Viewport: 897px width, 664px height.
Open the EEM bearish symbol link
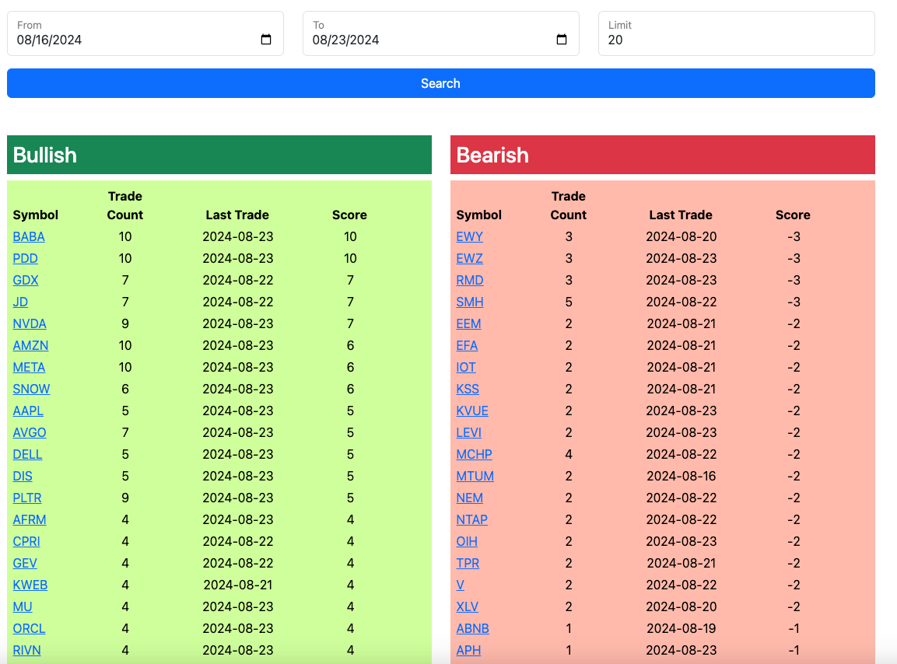468,323
